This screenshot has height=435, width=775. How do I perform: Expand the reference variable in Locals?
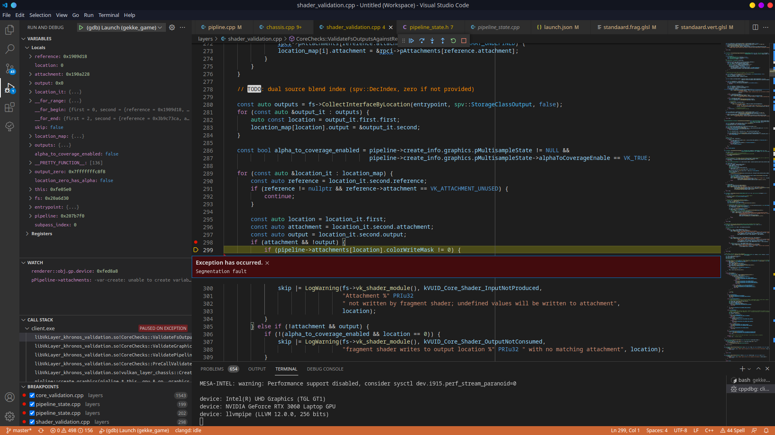tap(30, 56)
